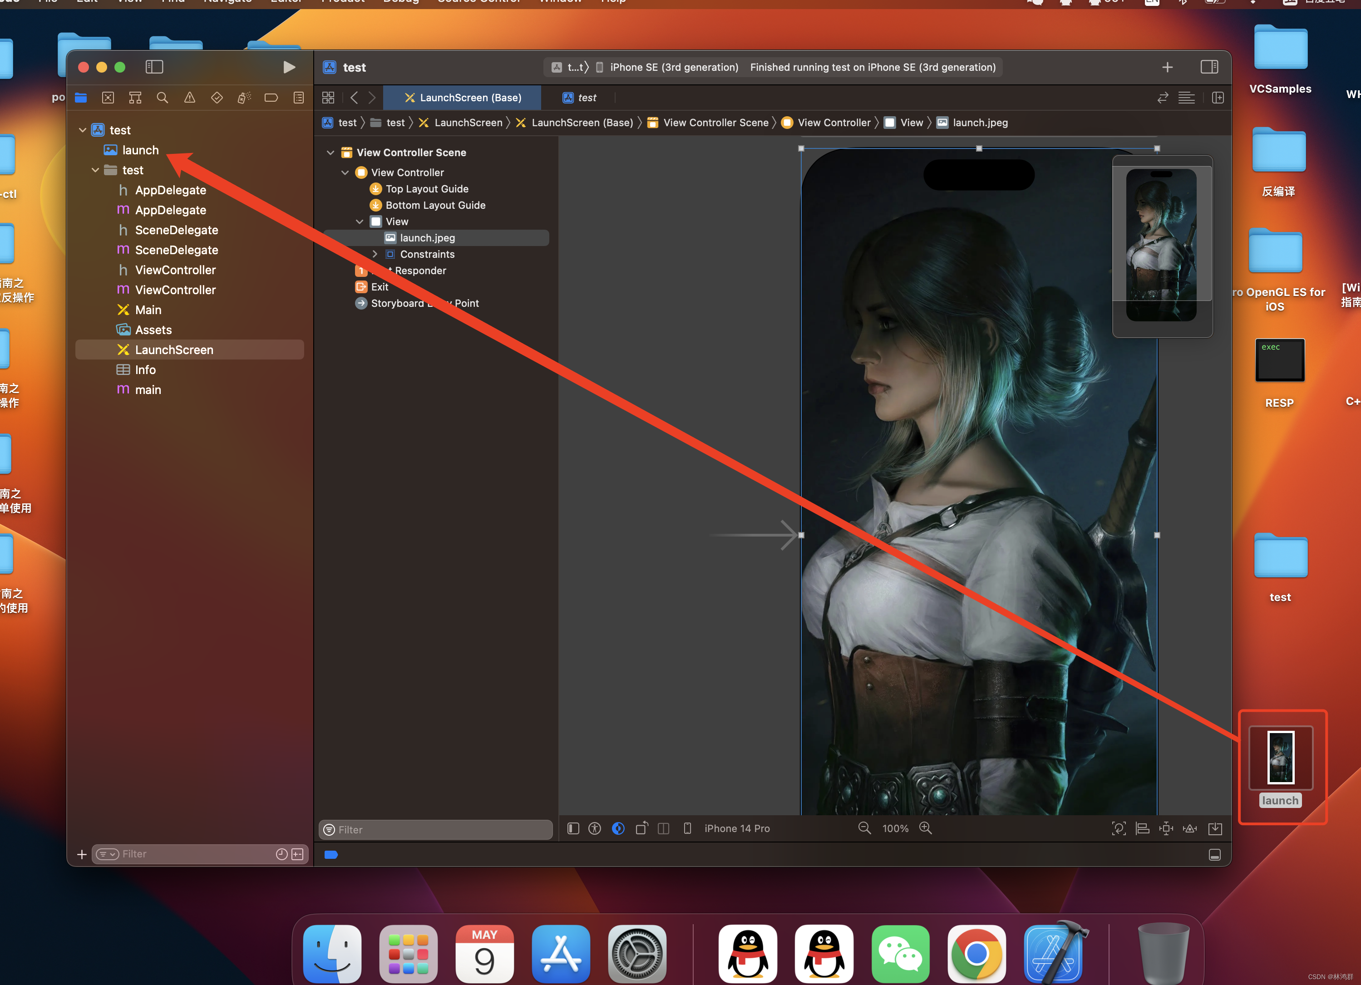Image resolution: width=1361 pixels, height=985 pixels.
Task: Zoom out the canvas
Action: [x=864, y=828]
